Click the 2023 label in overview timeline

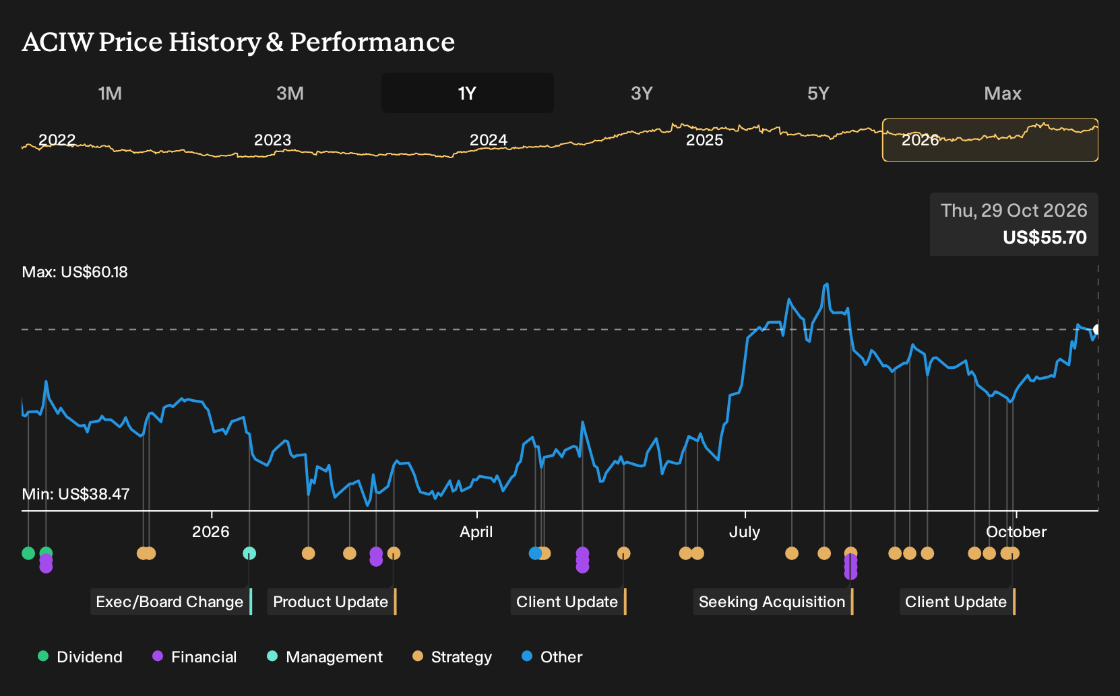point(272,140)
